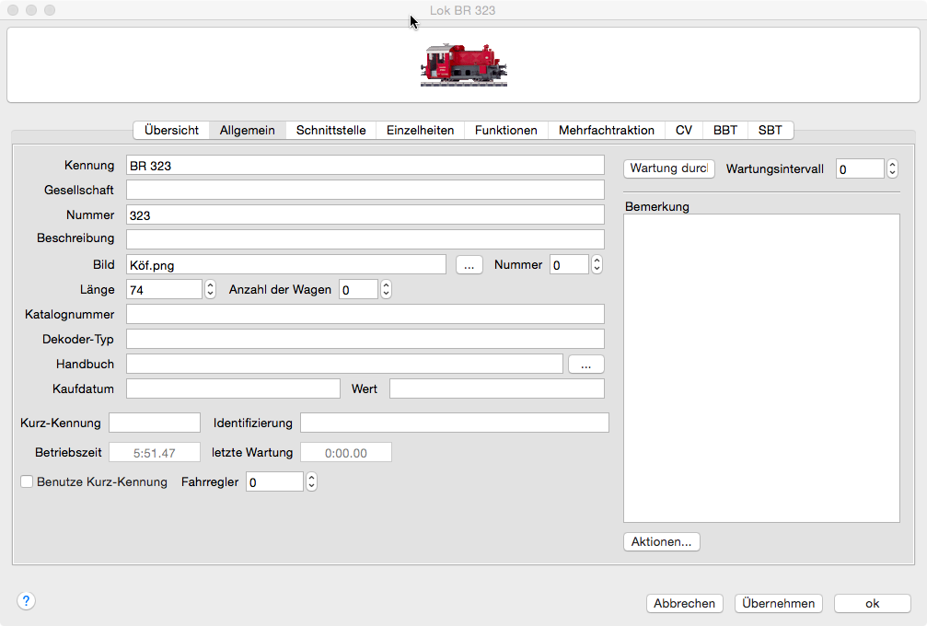The image size is (927, 626).
Task: Click the red locomotive image
Action: 464,64
